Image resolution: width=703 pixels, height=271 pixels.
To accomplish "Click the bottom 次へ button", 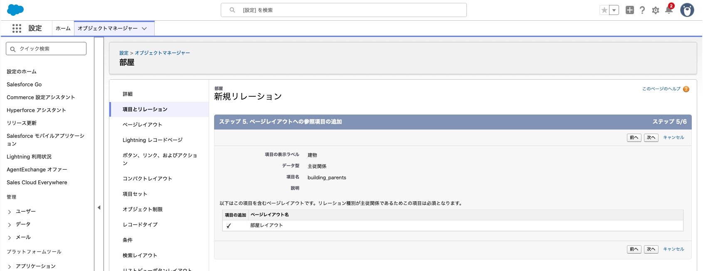I will pos(651,249).
